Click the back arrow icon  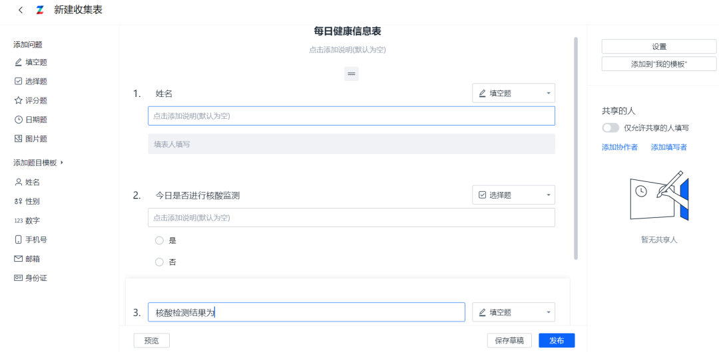pos(21,10)
